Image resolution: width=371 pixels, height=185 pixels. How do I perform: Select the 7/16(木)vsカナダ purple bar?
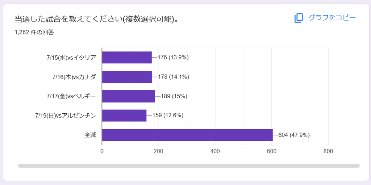127,77
